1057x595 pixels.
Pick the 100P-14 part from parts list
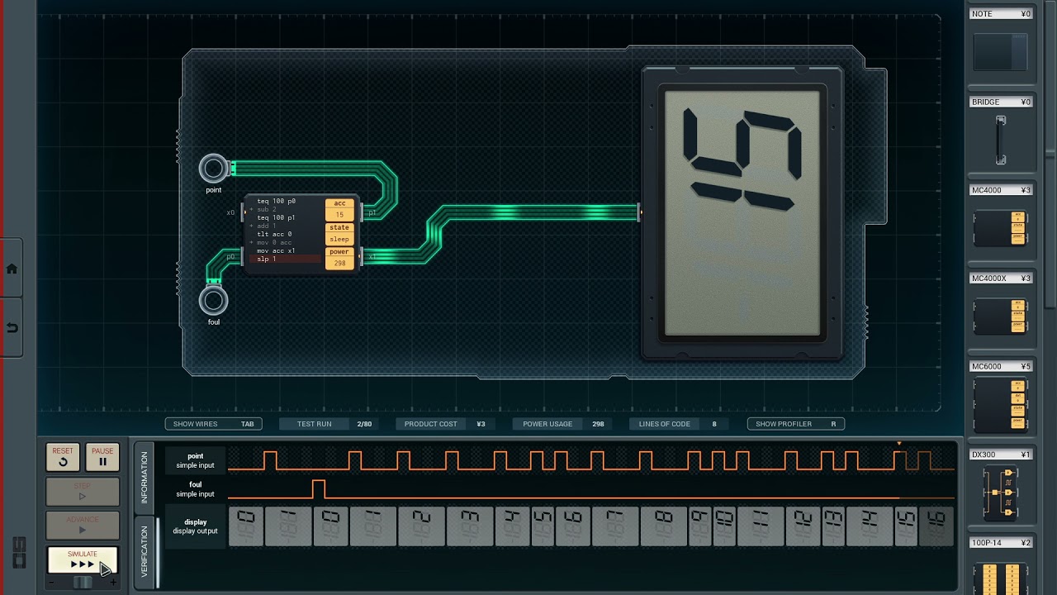1001,566
